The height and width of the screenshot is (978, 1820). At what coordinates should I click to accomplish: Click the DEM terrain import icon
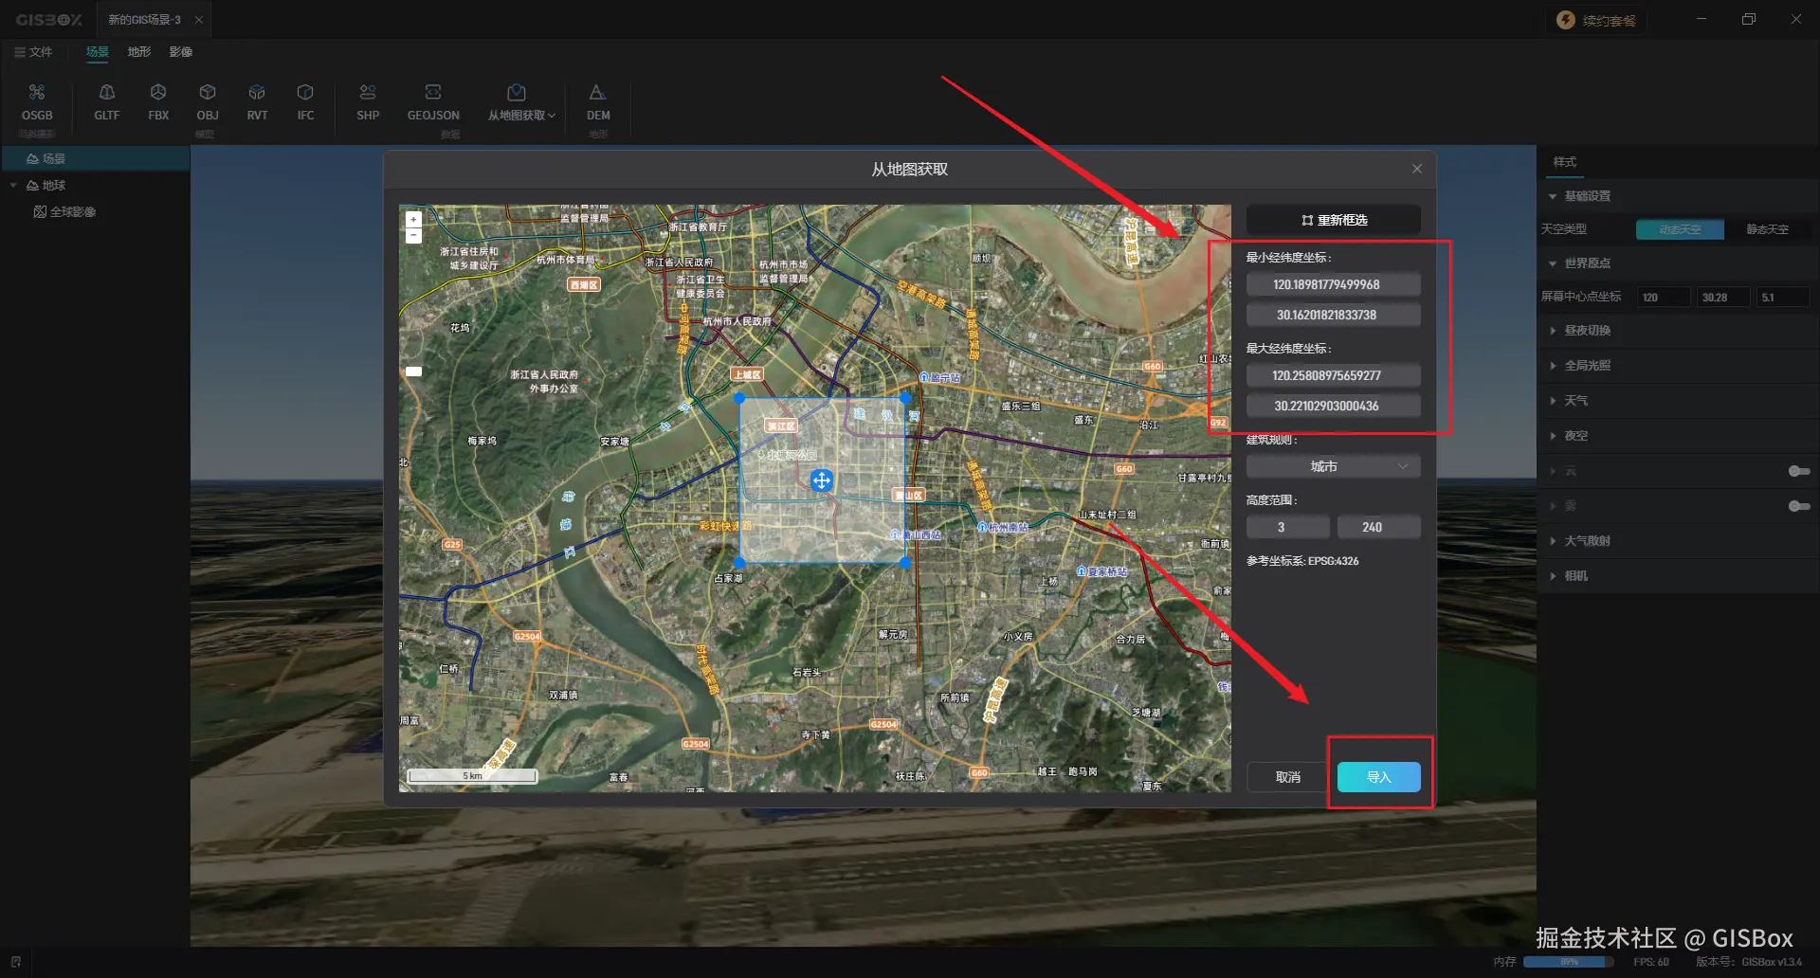pos(597,92)
